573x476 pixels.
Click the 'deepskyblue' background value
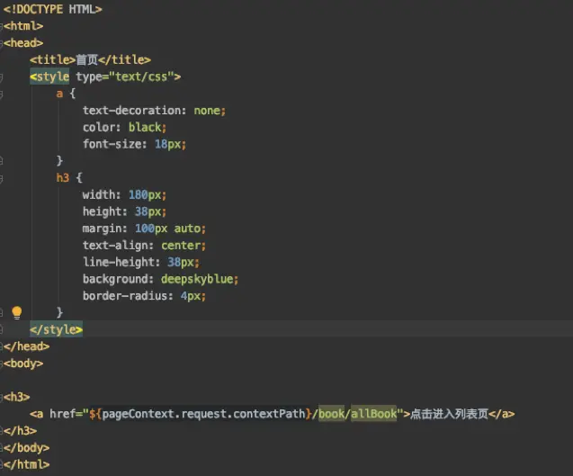197,279
